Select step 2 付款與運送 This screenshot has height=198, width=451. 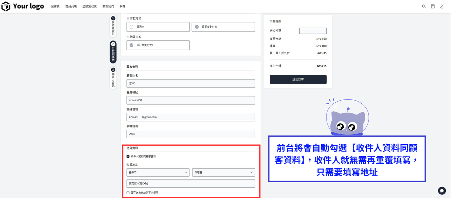click(x=113, y=52)
